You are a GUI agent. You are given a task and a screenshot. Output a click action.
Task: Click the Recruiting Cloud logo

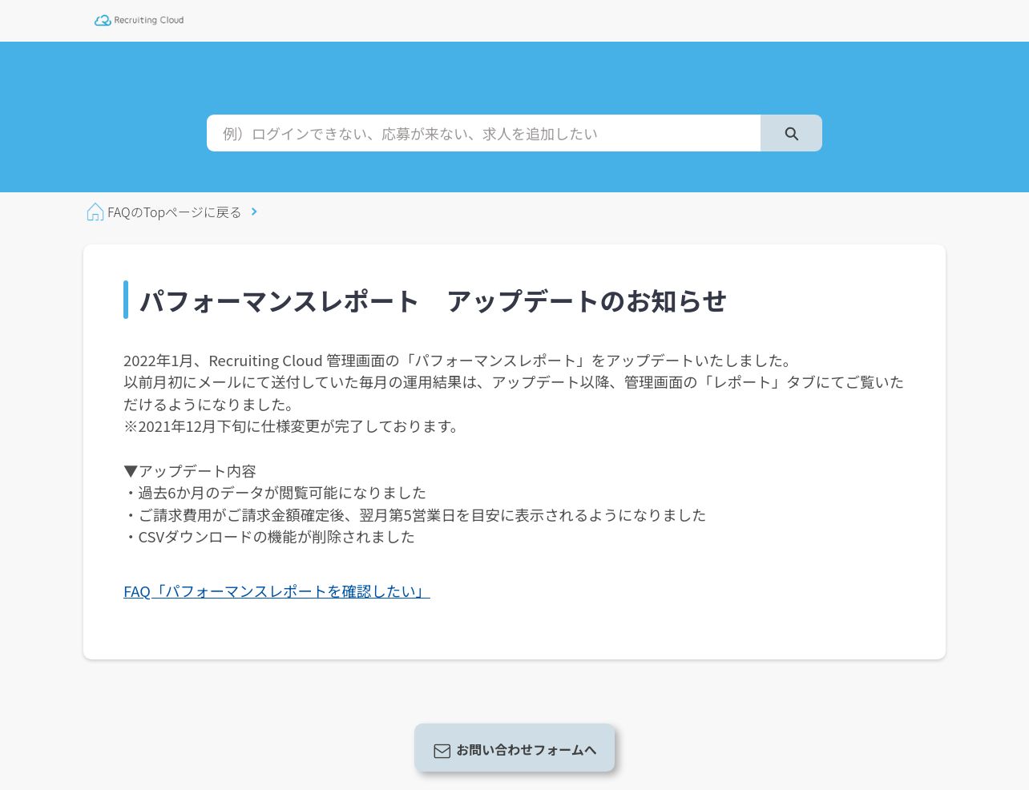click(139, 20)
